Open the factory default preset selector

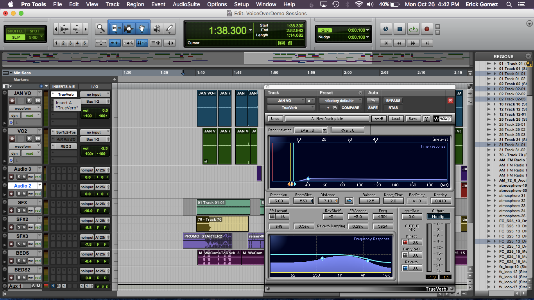pos(341,100)
